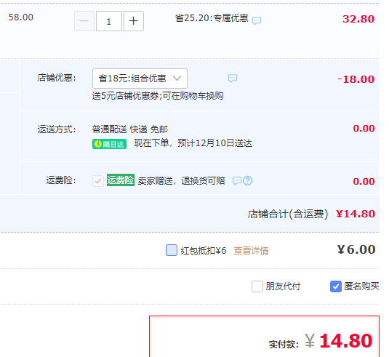Click comment icon beside 店铺优惠 dropdown
The image size is (389, 357).
[233, 79]
